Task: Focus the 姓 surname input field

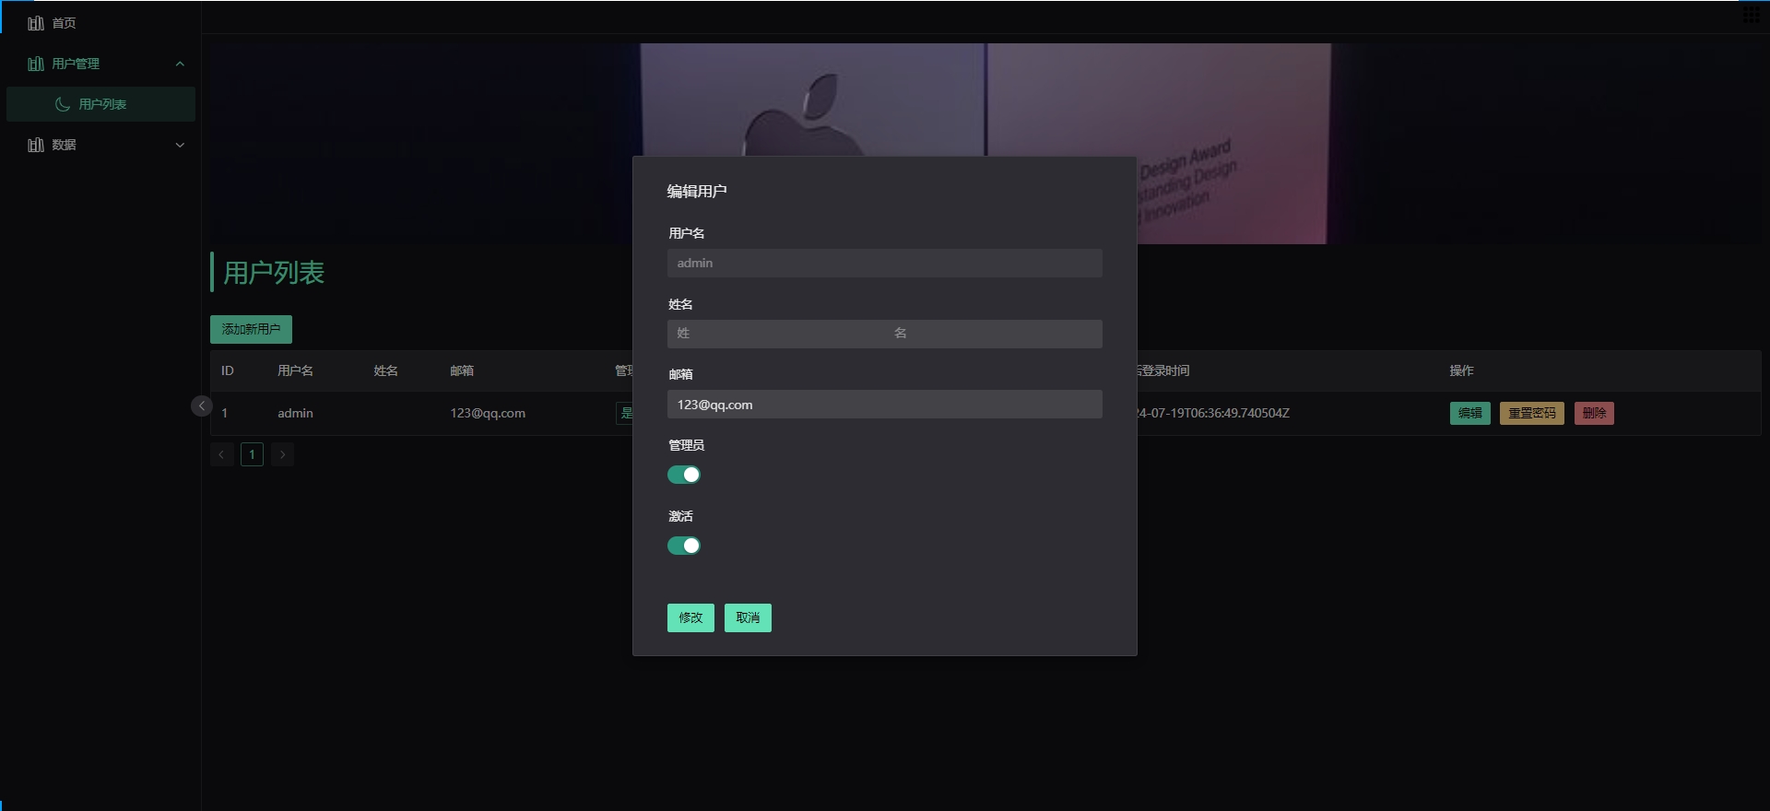Action: tap(776, 334)
